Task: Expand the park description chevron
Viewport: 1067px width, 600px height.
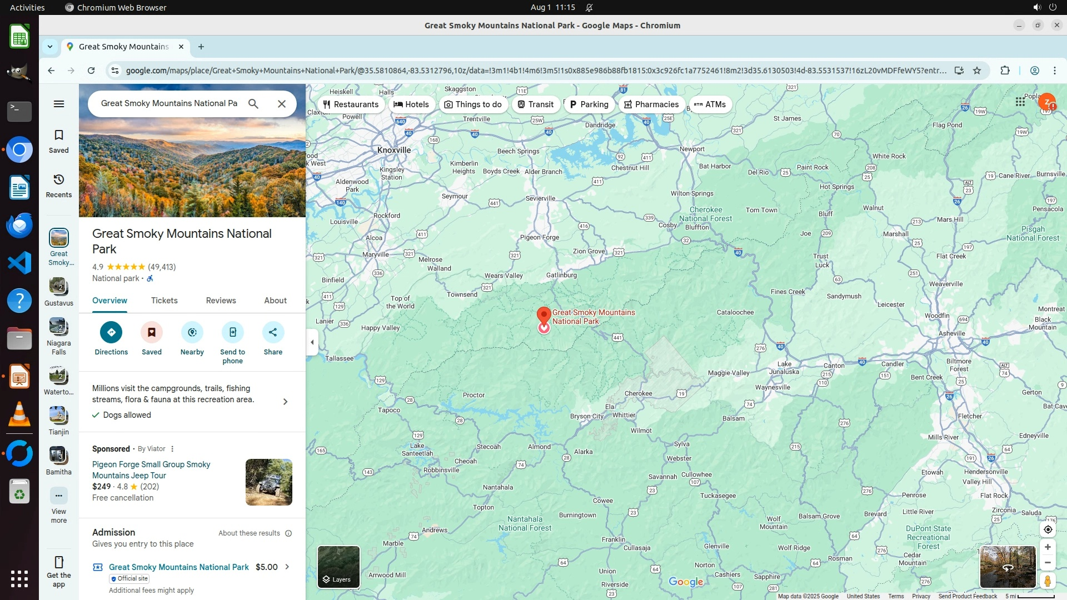Action: tap(285, 402)
